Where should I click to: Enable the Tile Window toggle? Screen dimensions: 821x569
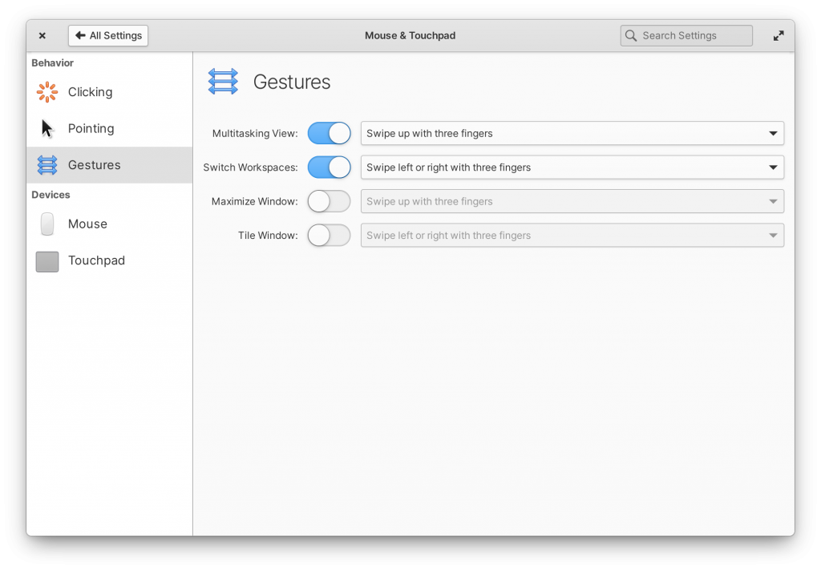(329, 235)
